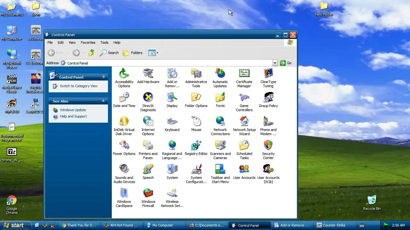Collapse the Control Panel sidebar section
The height and width of the screenshot is (230, 410).
coord(103,77)
